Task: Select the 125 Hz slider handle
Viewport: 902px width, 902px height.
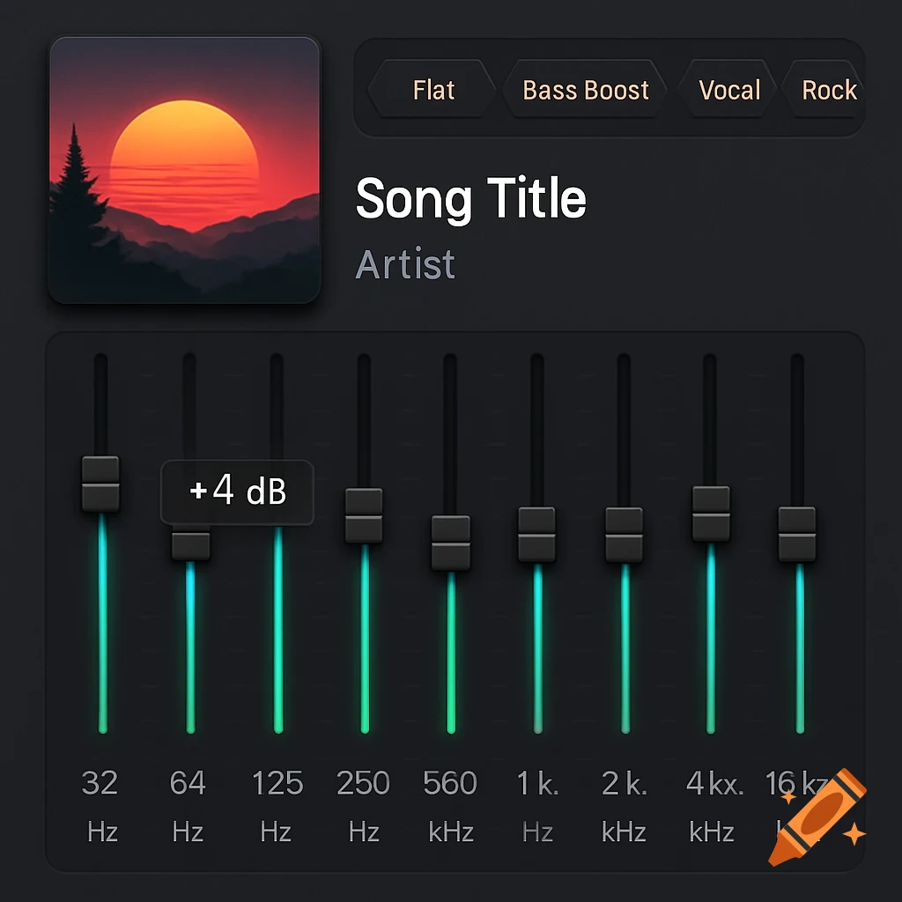Action: click(x=277, y=502)
